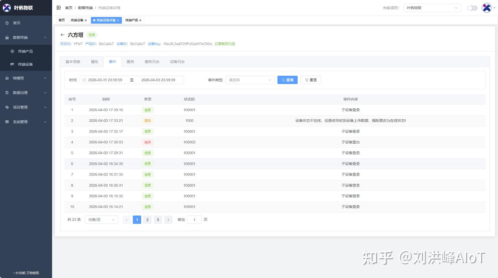Select the 事件 tab
498x278 pixels.
click(x=113, y=62)
